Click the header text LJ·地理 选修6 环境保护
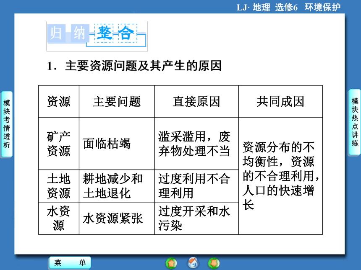 (289, 7)
